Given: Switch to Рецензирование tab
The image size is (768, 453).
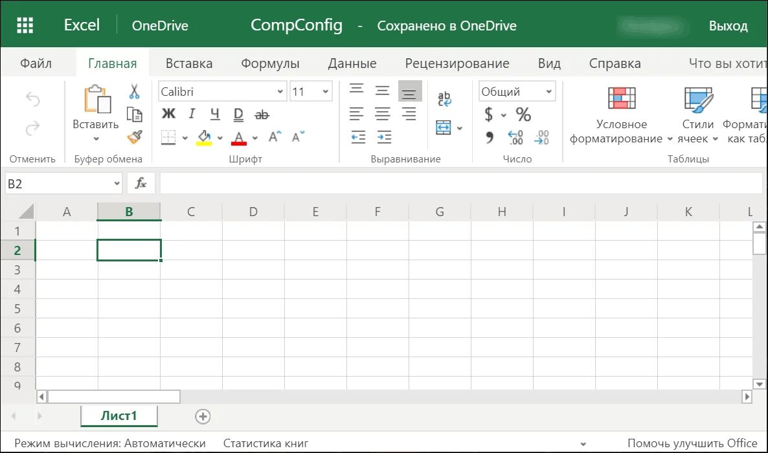Looking at the screenshot, I should point(457,63).
